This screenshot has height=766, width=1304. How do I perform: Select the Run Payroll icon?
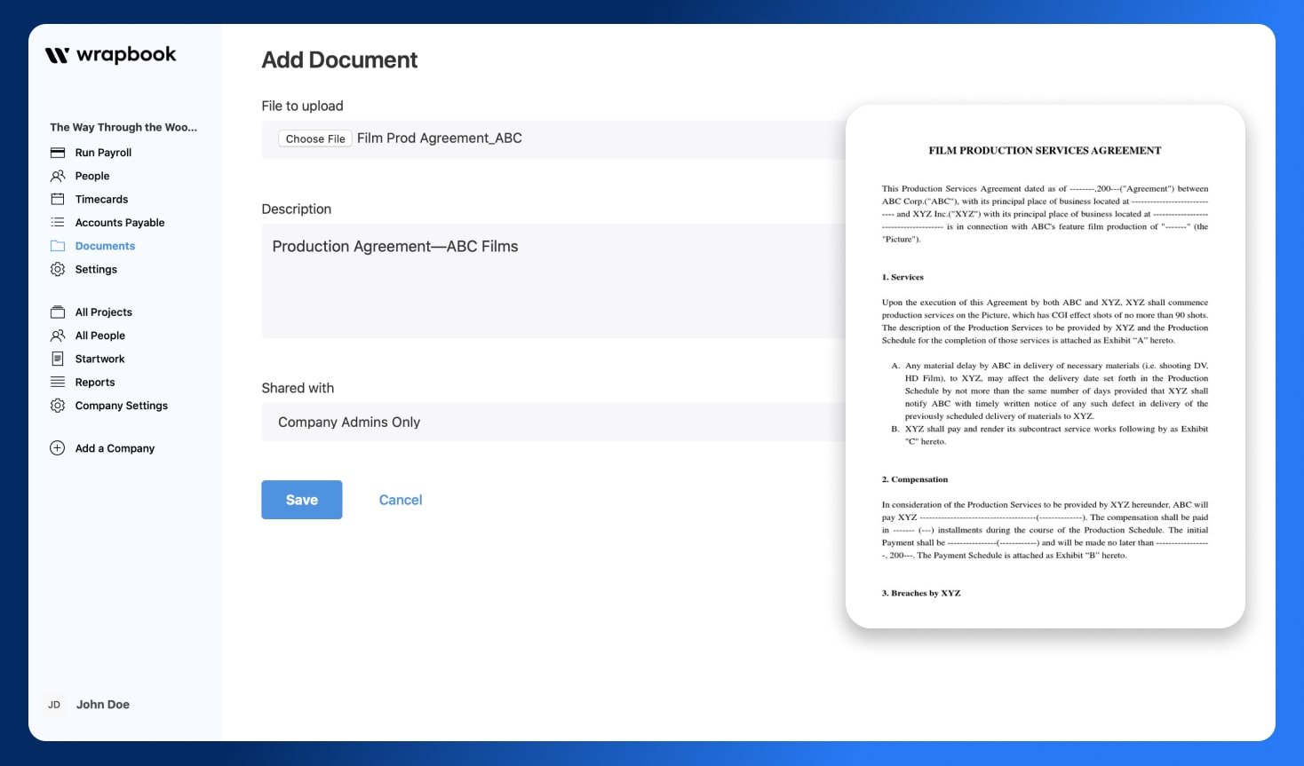click(58, 152)
